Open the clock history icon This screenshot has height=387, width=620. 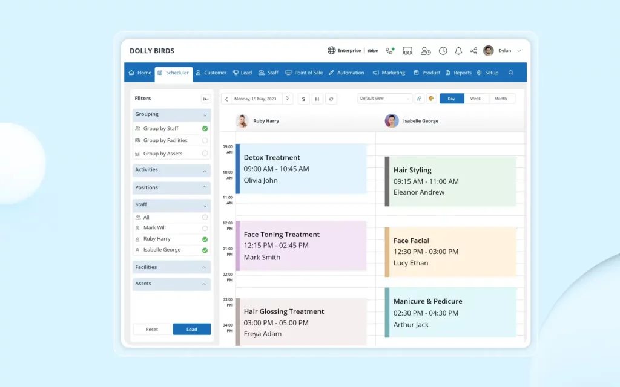click(x=443, y=51)
